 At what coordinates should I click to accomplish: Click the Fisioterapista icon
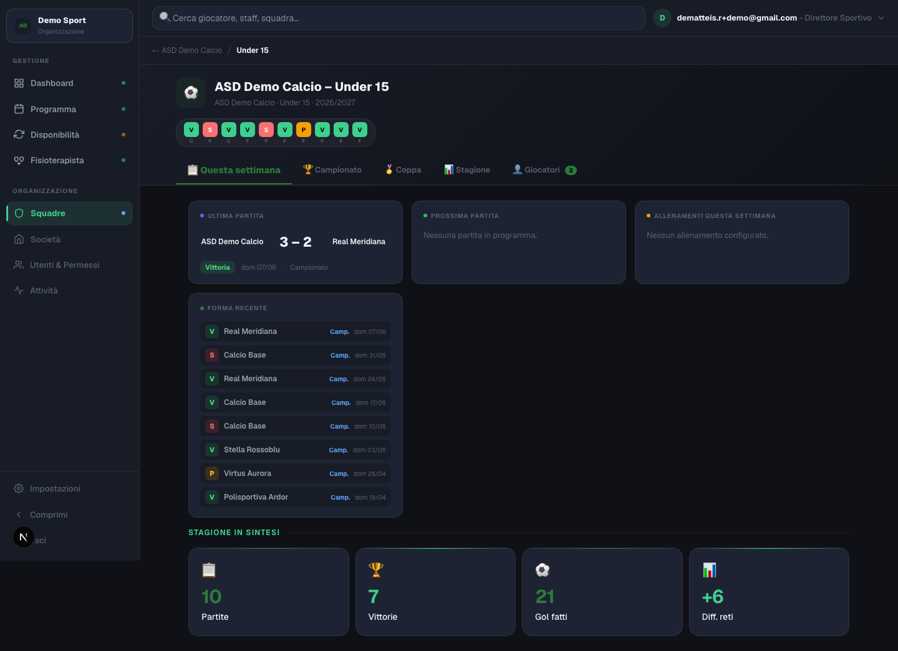click(19, 160)
